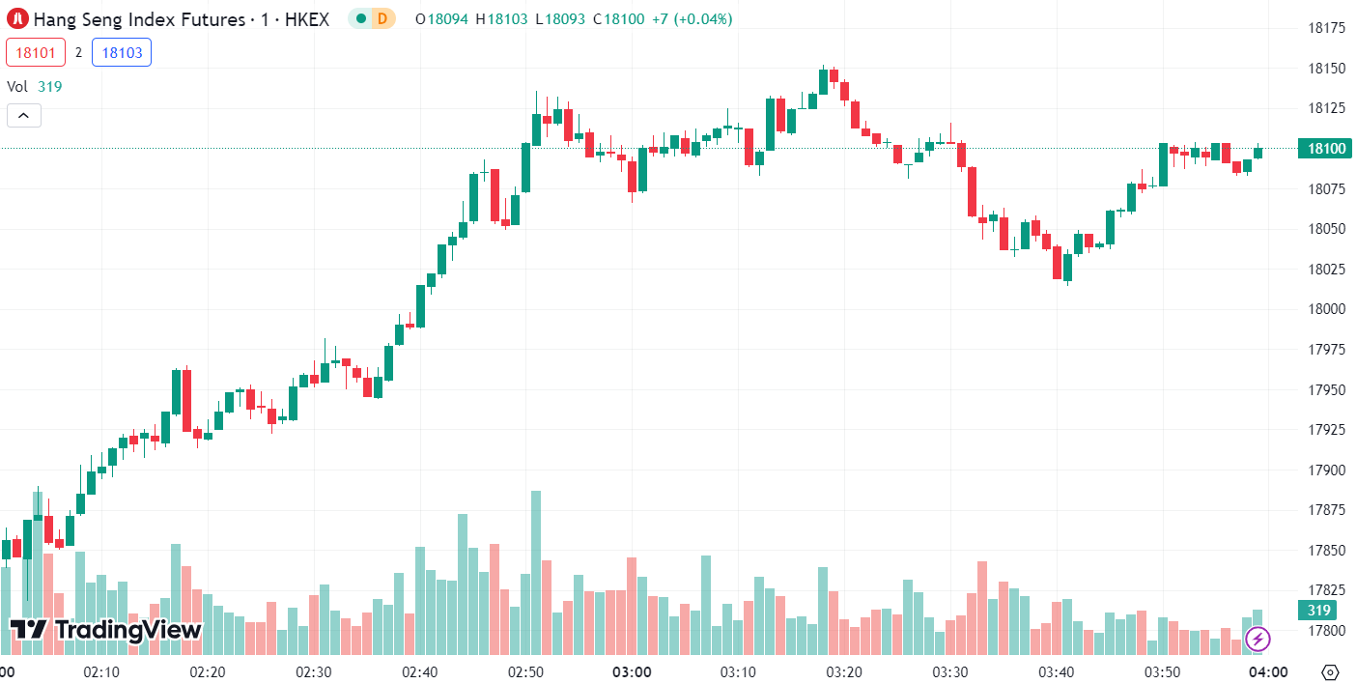Click the 18000 price scale label
Screen dimensions: 1357x684
click(x=1326, y=309)
